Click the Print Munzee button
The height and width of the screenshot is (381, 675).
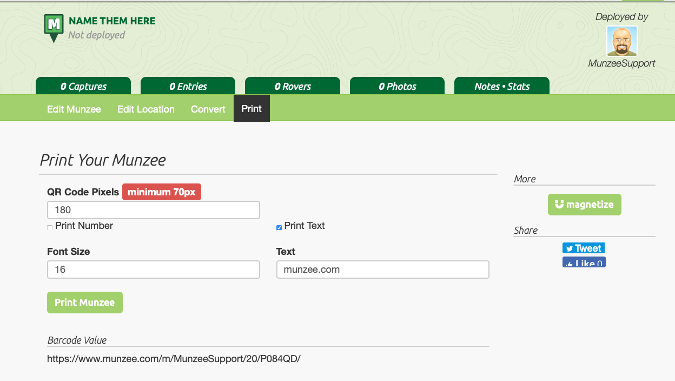(x=85, y=303)
